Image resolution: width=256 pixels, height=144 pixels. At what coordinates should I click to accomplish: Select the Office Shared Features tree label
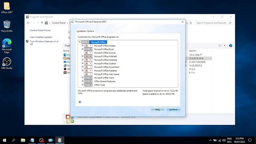coord(105,81)
